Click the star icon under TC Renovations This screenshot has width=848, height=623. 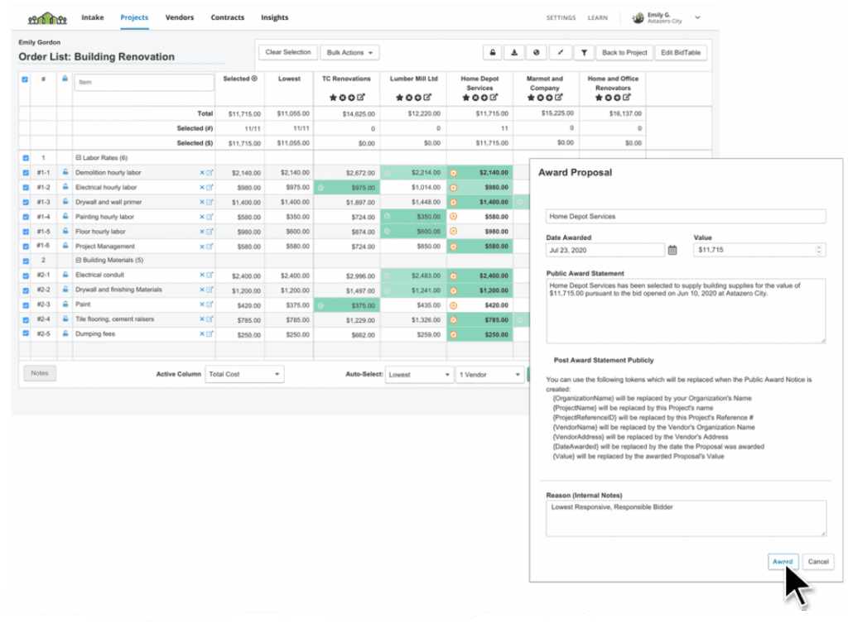333,98
